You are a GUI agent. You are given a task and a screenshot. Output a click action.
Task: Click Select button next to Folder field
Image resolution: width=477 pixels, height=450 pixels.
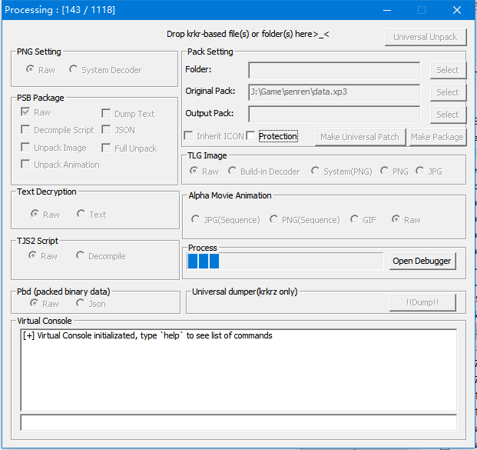(x=448, y=70)
